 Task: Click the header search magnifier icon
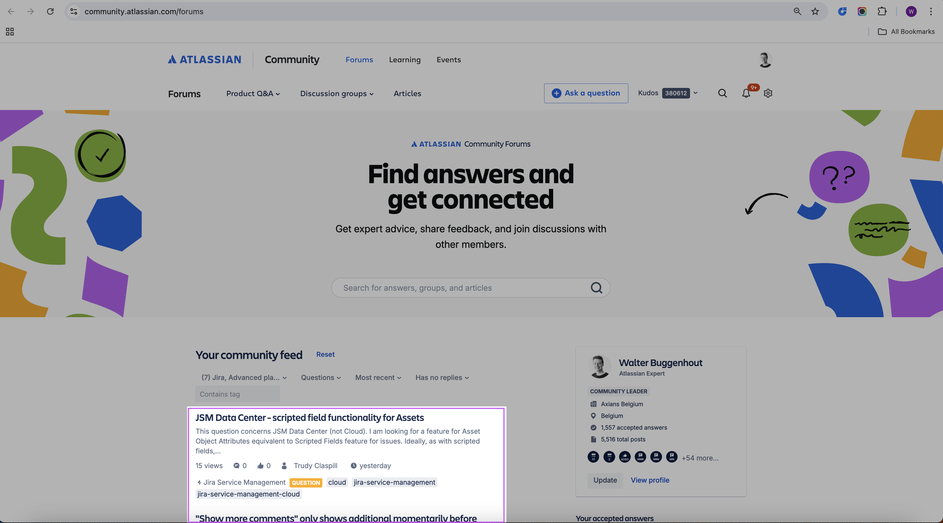coord(722,93)
